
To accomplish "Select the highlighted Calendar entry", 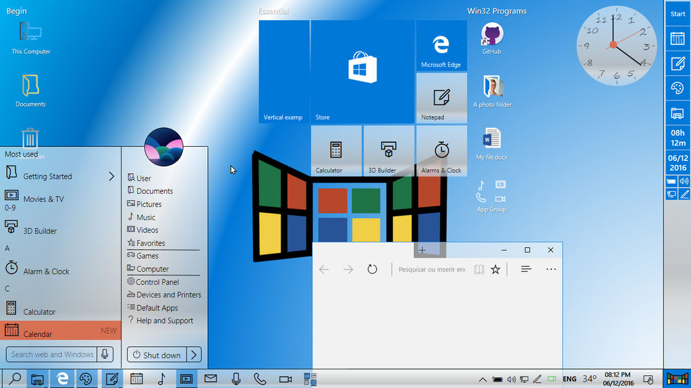I will pos(60,331).
